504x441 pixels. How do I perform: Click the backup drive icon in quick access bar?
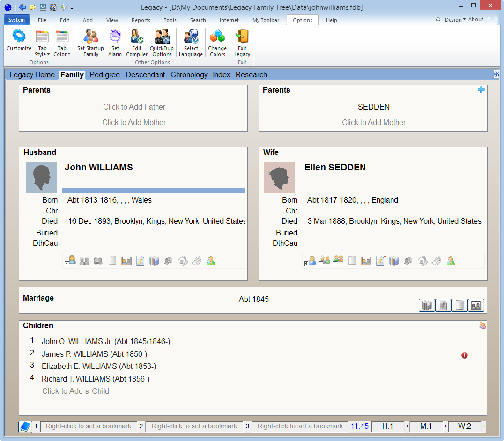pyautogui.click(x=43, y=7)
